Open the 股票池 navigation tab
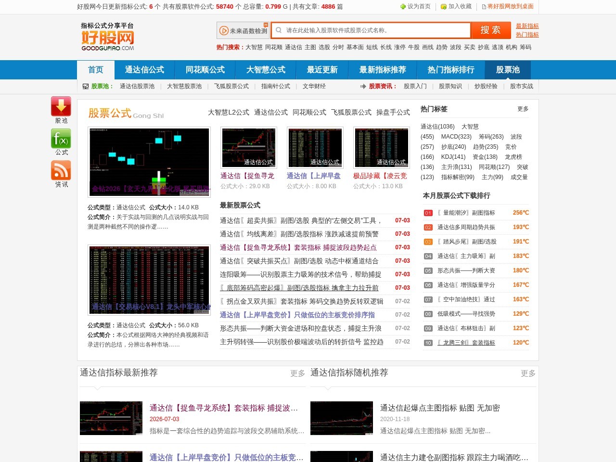616x462 pixels. pyautogui.click(x=508, y=70)
